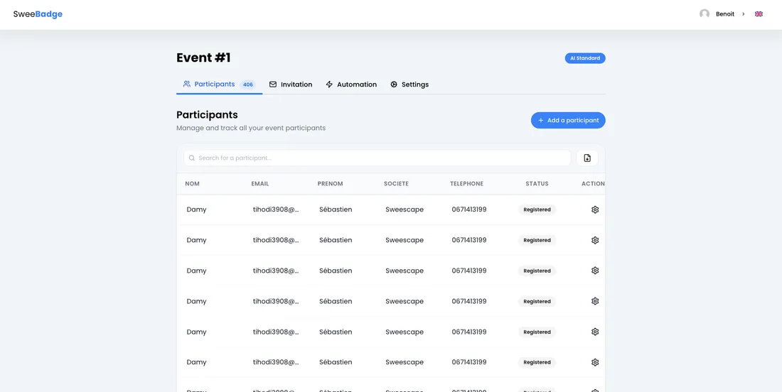
Task: Click the SOCIETE column header
Action: click(396, 184)
